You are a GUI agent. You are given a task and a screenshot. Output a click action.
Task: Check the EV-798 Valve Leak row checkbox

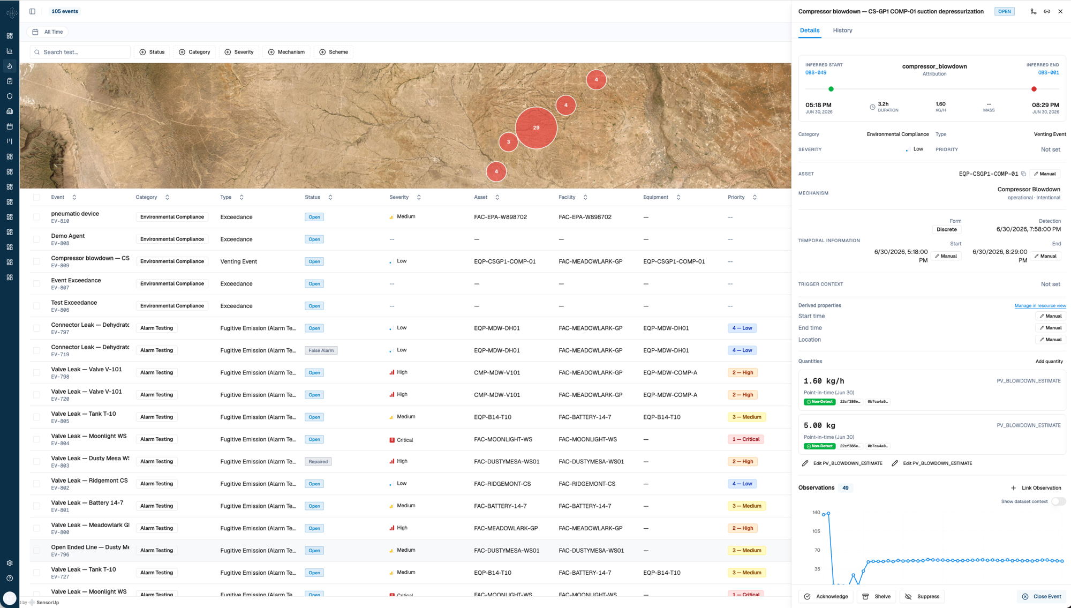(36, 373)
